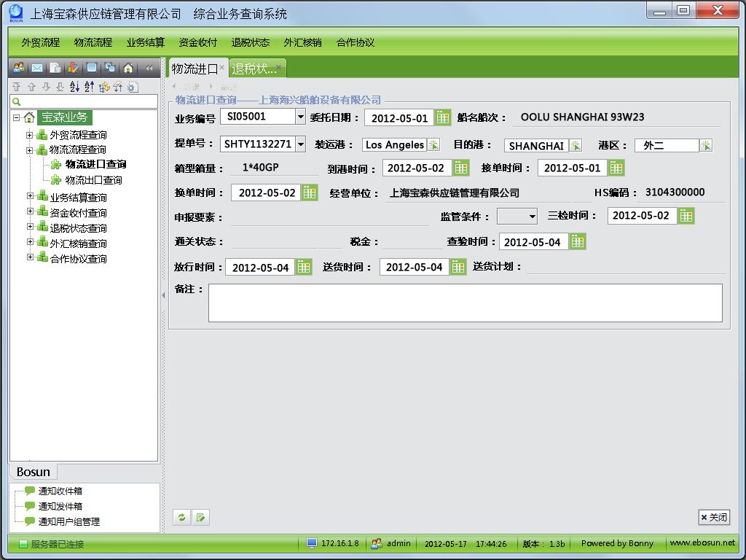This screenshot has height=560, width=746.
Task: Collapse sidebar with double-arrow icon
Action: pos(149,68)
